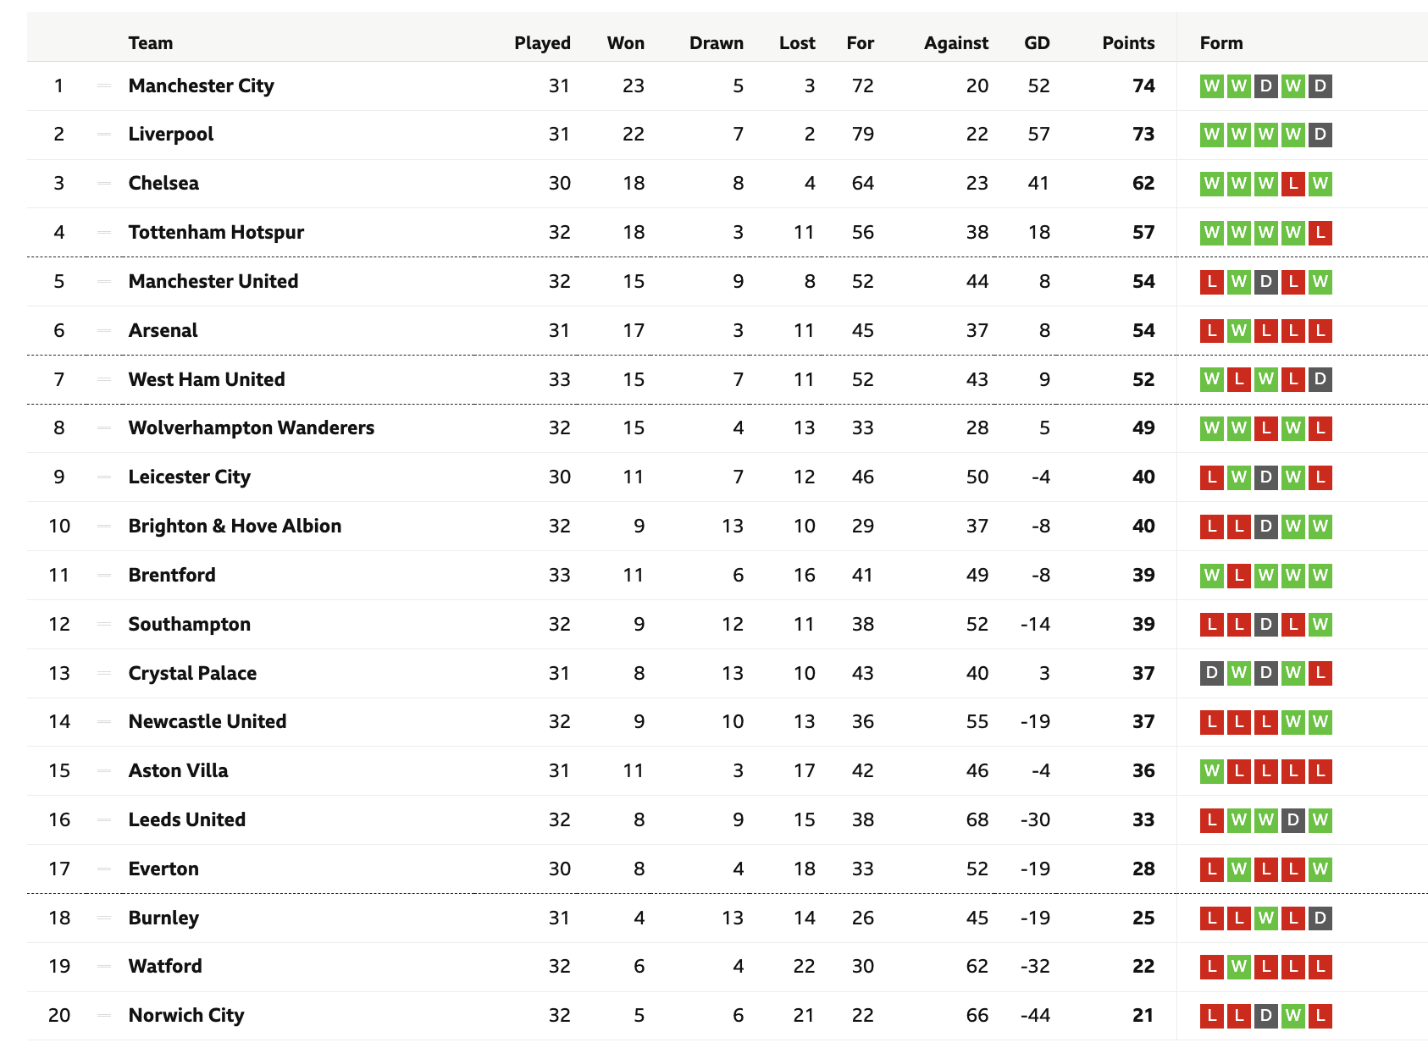
Task: Click Watford's green W form badge
Action: [x=1238, y=967]
